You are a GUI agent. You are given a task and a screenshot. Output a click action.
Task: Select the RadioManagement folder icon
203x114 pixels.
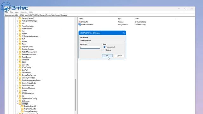click(x=20, y=52)
